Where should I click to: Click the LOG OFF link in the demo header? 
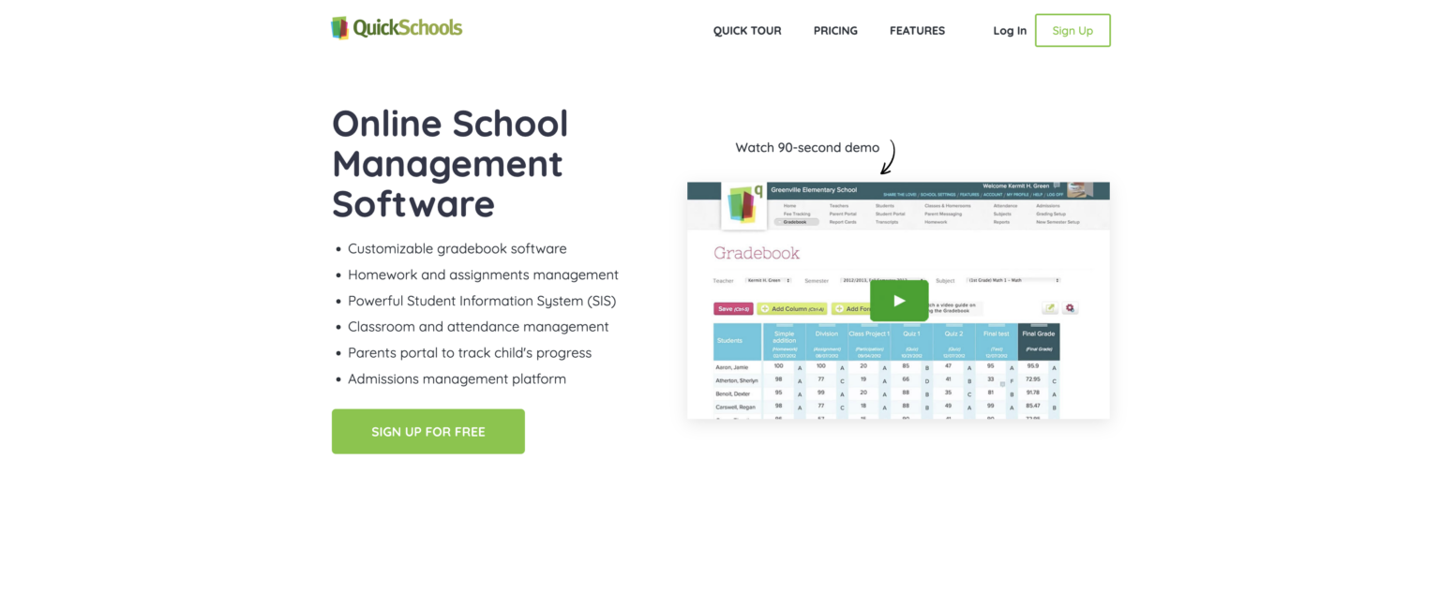(1055, 195)
